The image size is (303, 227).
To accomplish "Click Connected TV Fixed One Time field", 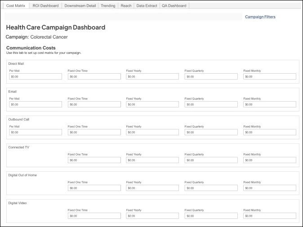I will (x=94, y=160).
